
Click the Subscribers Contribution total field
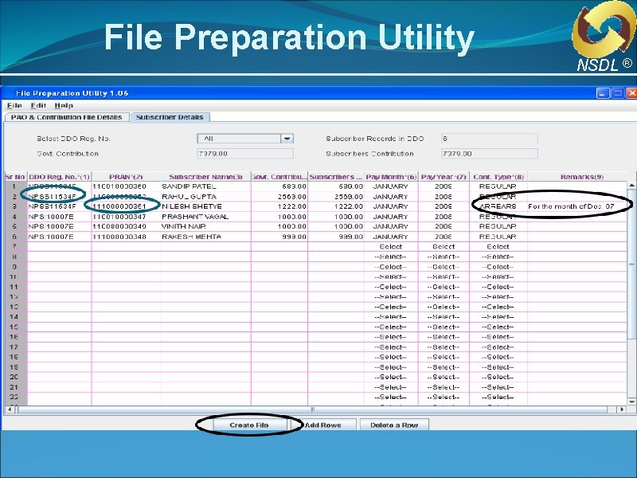pyautogui.click(x=489, y=154)
